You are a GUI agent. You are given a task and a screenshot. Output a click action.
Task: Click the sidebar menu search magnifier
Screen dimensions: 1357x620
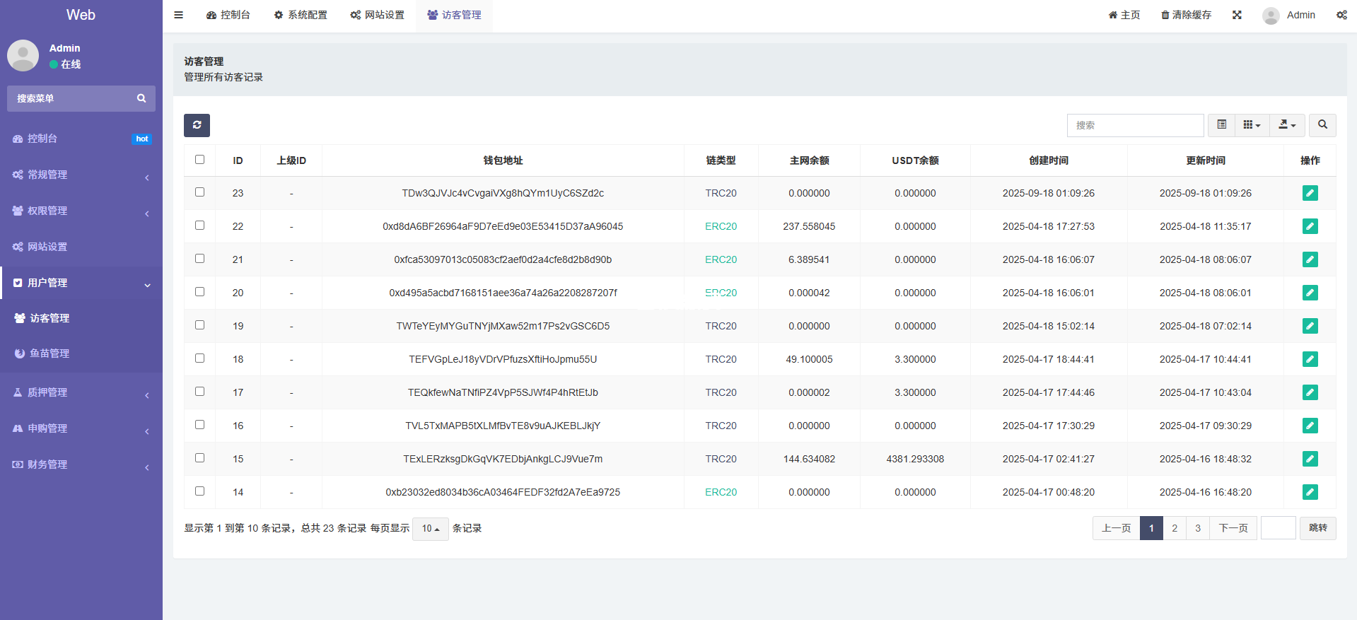pos(141,99)
